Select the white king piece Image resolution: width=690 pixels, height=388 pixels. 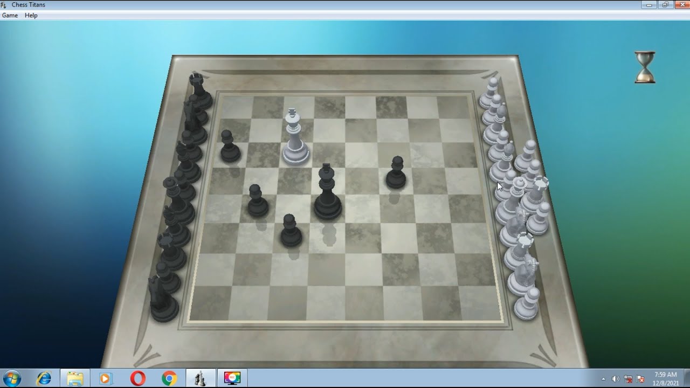coord(295,137)
